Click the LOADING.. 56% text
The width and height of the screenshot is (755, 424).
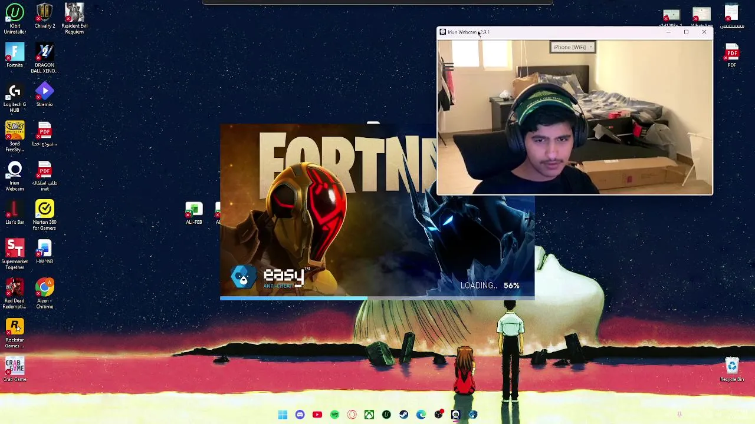490,286
